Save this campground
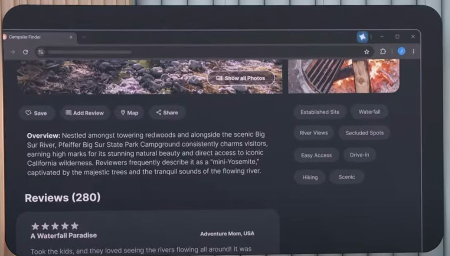Screen dimensions: 450x256 click(36, 113)
